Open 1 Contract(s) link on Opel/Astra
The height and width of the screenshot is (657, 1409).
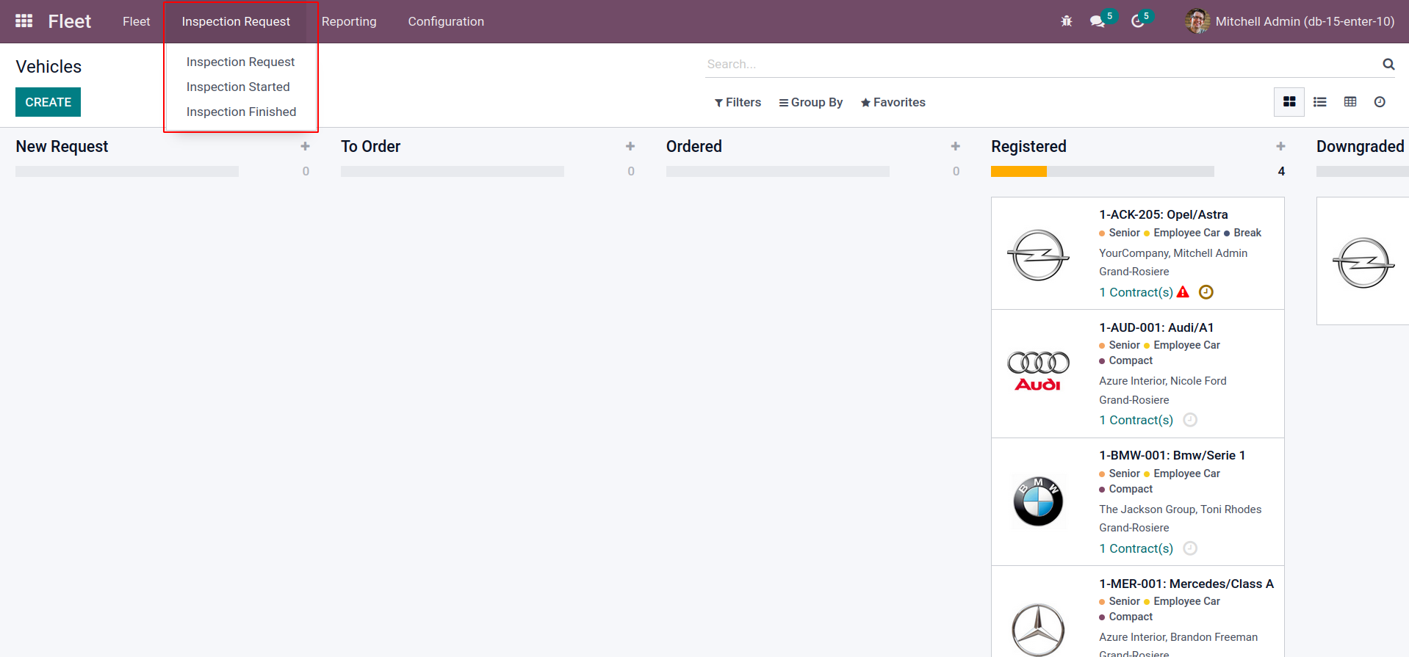point(1136,292)
